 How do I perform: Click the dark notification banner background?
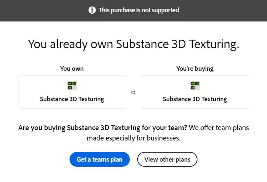[x=229, y=10]
